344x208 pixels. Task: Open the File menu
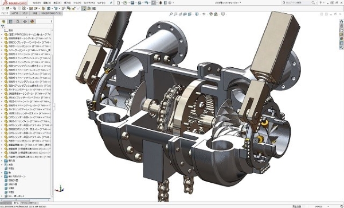click(37, 3)
